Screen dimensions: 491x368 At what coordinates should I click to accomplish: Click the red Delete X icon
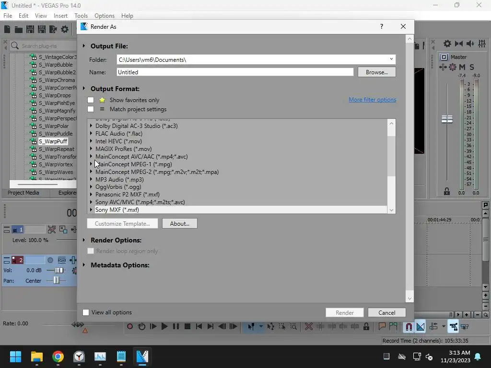click(x=309, y=327)
